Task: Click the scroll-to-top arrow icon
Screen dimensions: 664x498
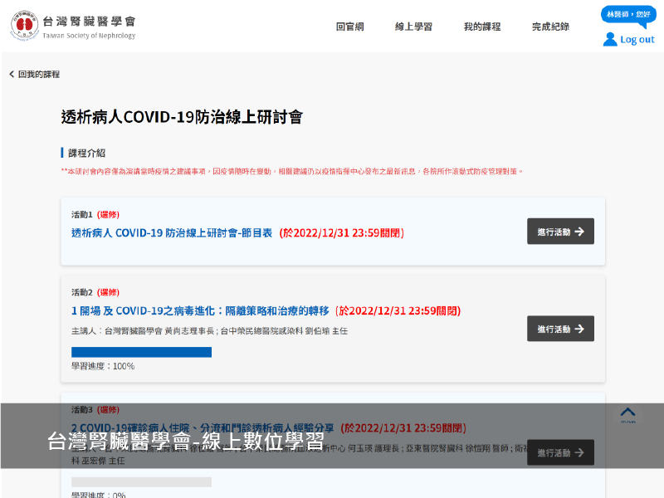Action: coord(628,413)
